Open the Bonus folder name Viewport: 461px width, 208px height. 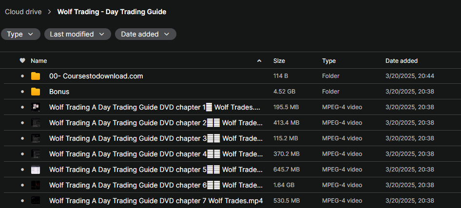click(59, 92)
